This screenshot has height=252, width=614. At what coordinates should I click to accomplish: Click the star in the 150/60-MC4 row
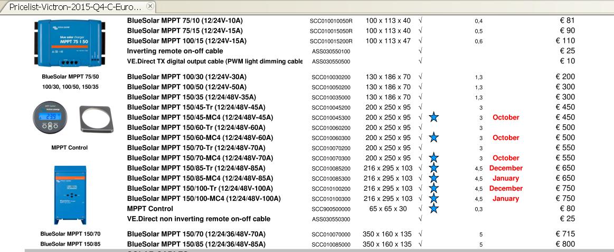[x=433, y=137]
